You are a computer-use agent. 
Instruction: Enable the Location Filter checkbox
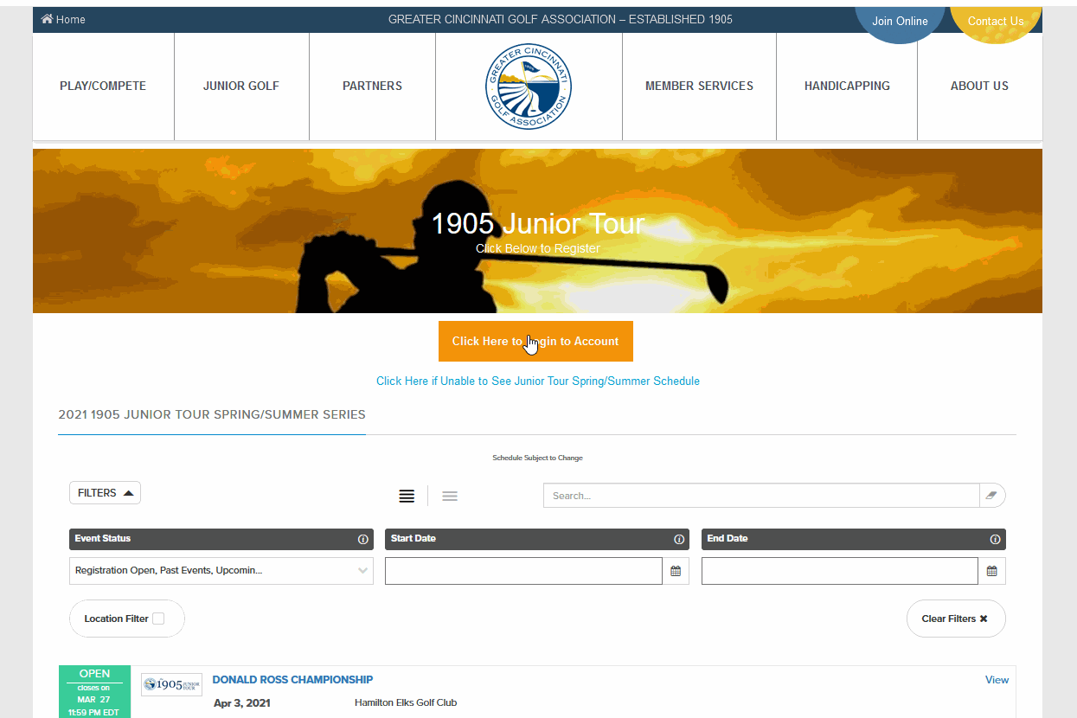coord(158,619)
